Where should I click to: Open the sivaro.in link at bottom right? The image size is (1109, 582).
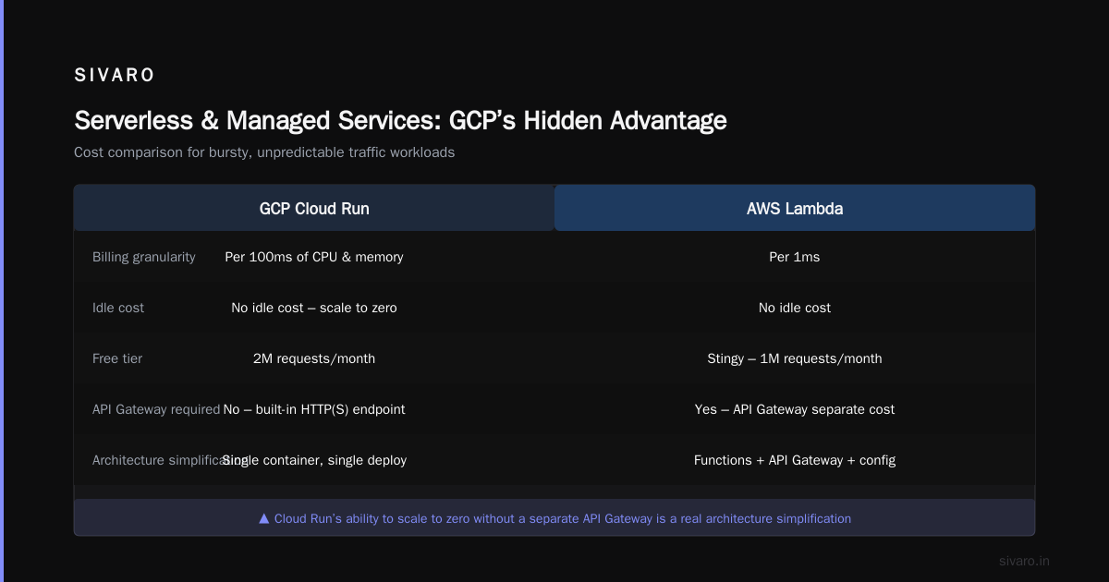pos(1025,561)
